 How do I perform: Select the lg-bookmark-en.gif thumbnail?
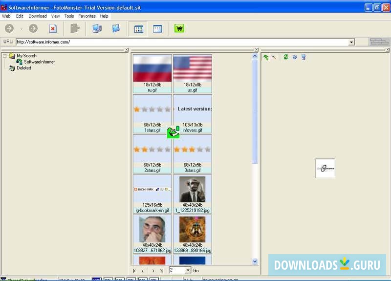[x=152, y=194]
